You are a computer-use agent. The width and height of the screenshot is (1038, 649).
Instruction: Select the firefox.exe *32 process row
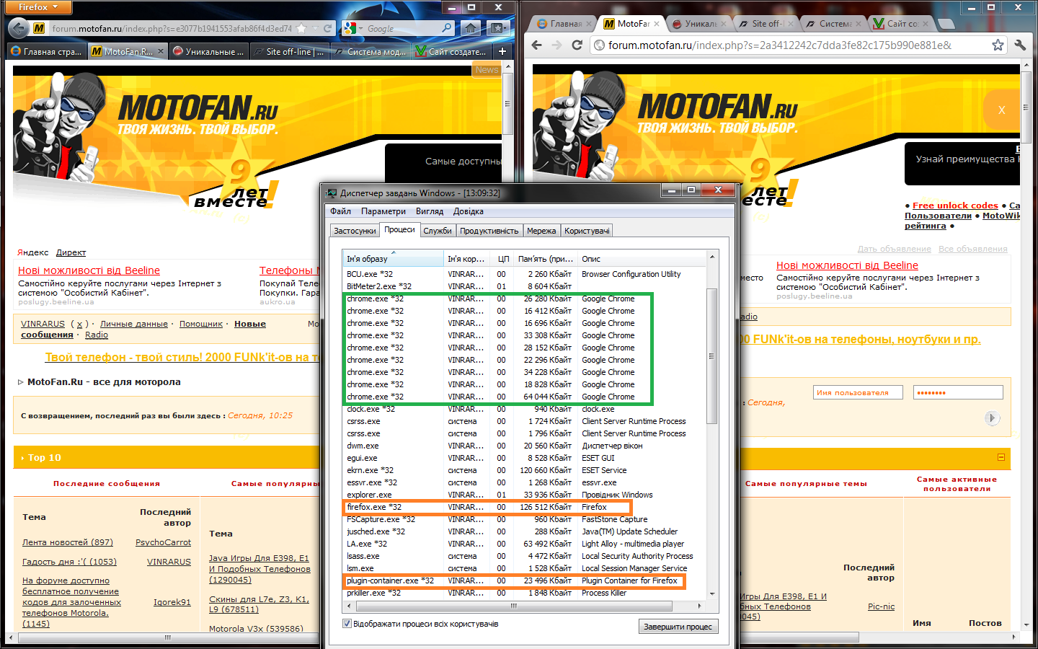(x=525, y=507)
